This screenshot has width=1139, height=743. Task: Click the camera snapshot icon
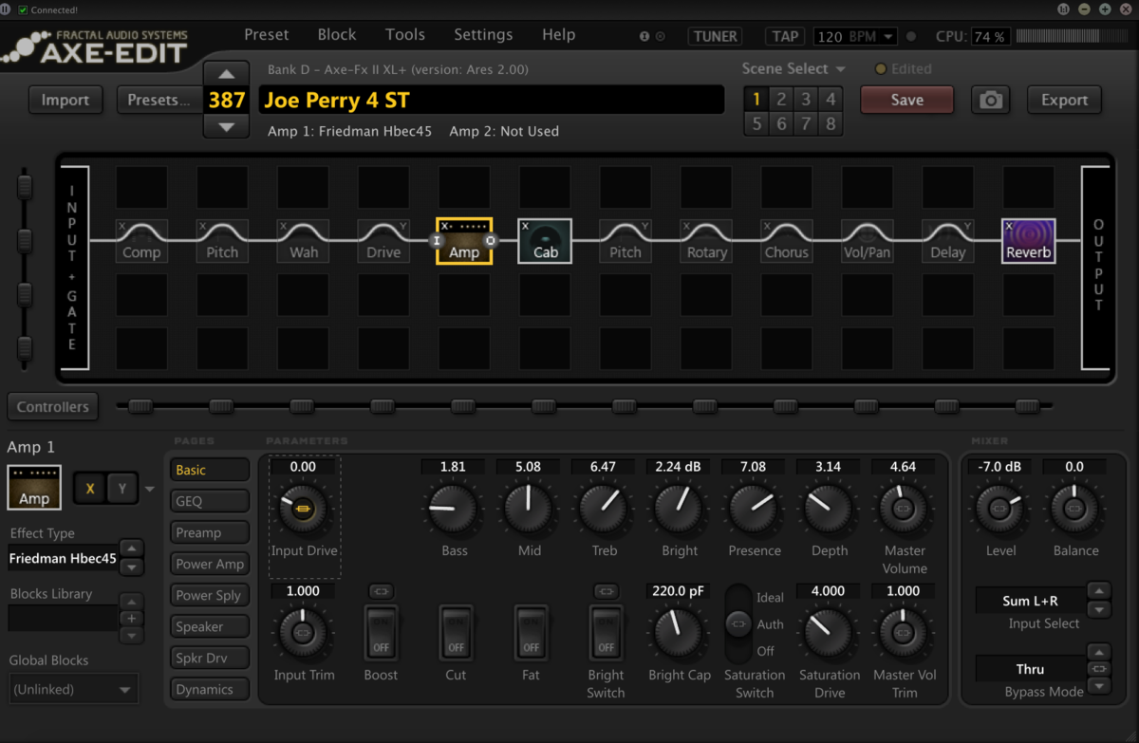point(991,100)
